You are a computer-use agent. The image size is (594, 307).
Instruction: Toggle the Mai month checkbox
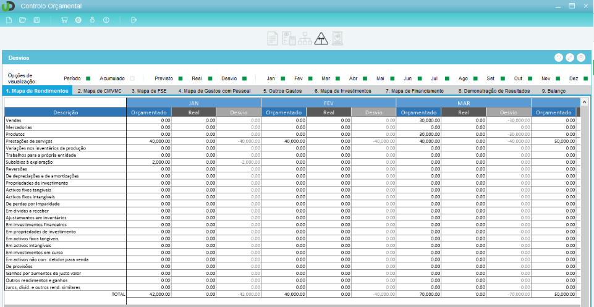pyautogui.click(x=392, y=78)
